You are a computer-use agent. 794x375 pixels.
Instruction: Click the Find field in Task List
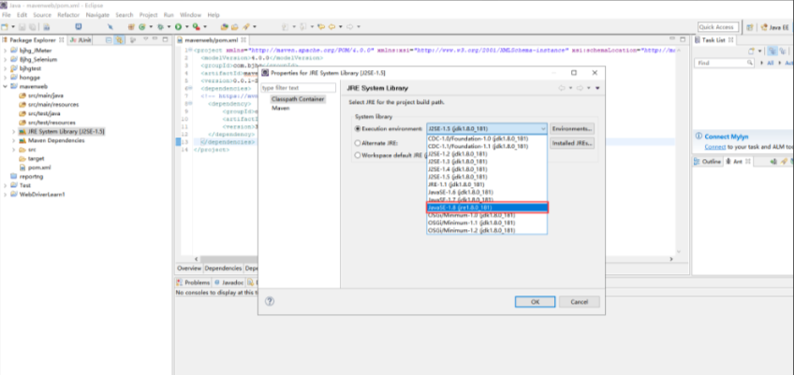tap(724, 63)
